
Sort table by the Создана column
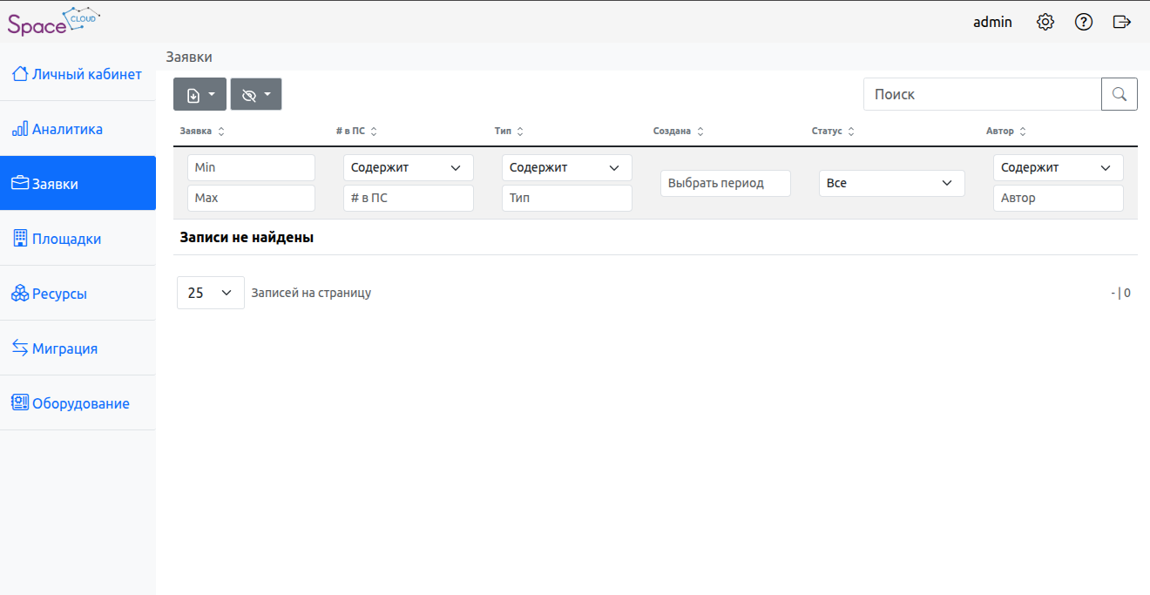(x=700, y=132)
